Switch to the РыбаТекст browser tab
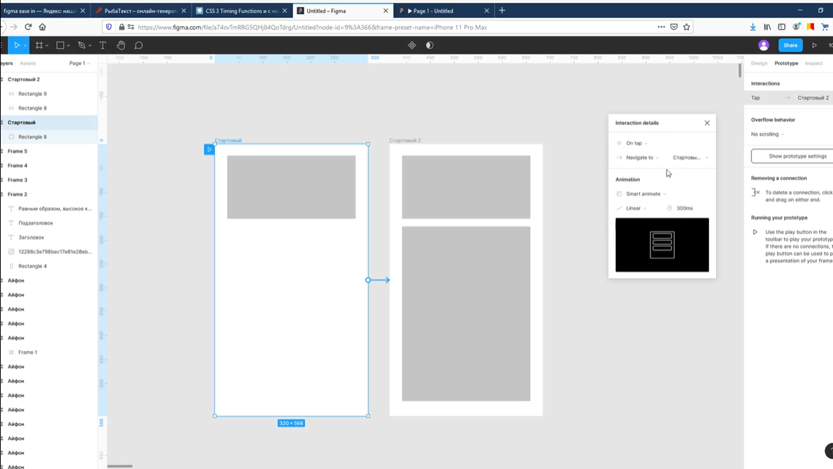This screenshot has height=469, width=833. [x=141, y=11]
